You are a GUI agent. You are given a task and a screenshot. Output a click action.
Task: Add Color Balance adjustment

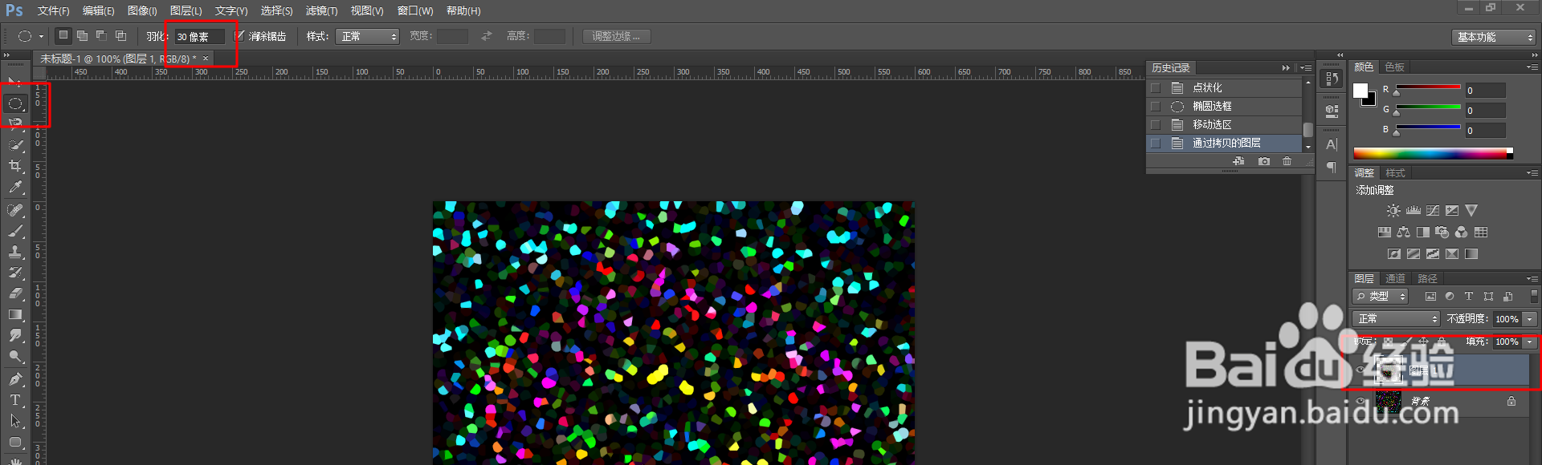[x=1403, y=232]
